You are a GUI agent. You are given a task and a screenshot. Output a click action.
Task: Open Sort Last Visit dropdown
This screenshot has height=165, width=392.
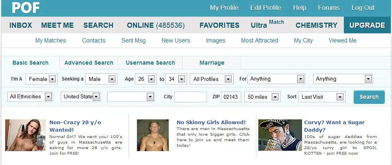point(322,97)
